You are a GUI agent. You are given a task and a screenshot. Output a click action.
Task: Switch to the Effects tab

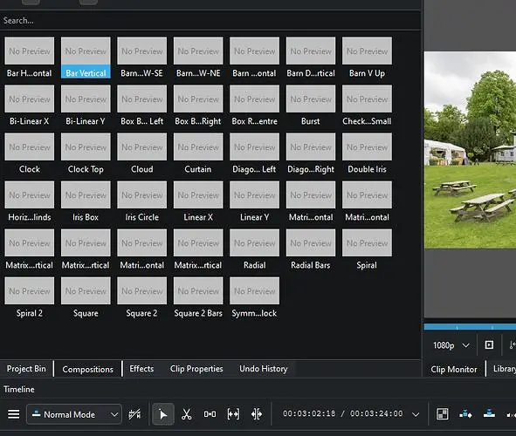141,369
